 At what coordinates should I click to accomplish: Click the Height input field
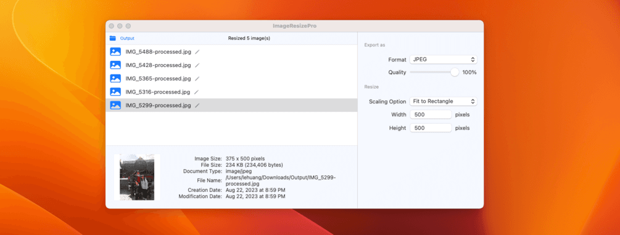(x=431, y=128)
